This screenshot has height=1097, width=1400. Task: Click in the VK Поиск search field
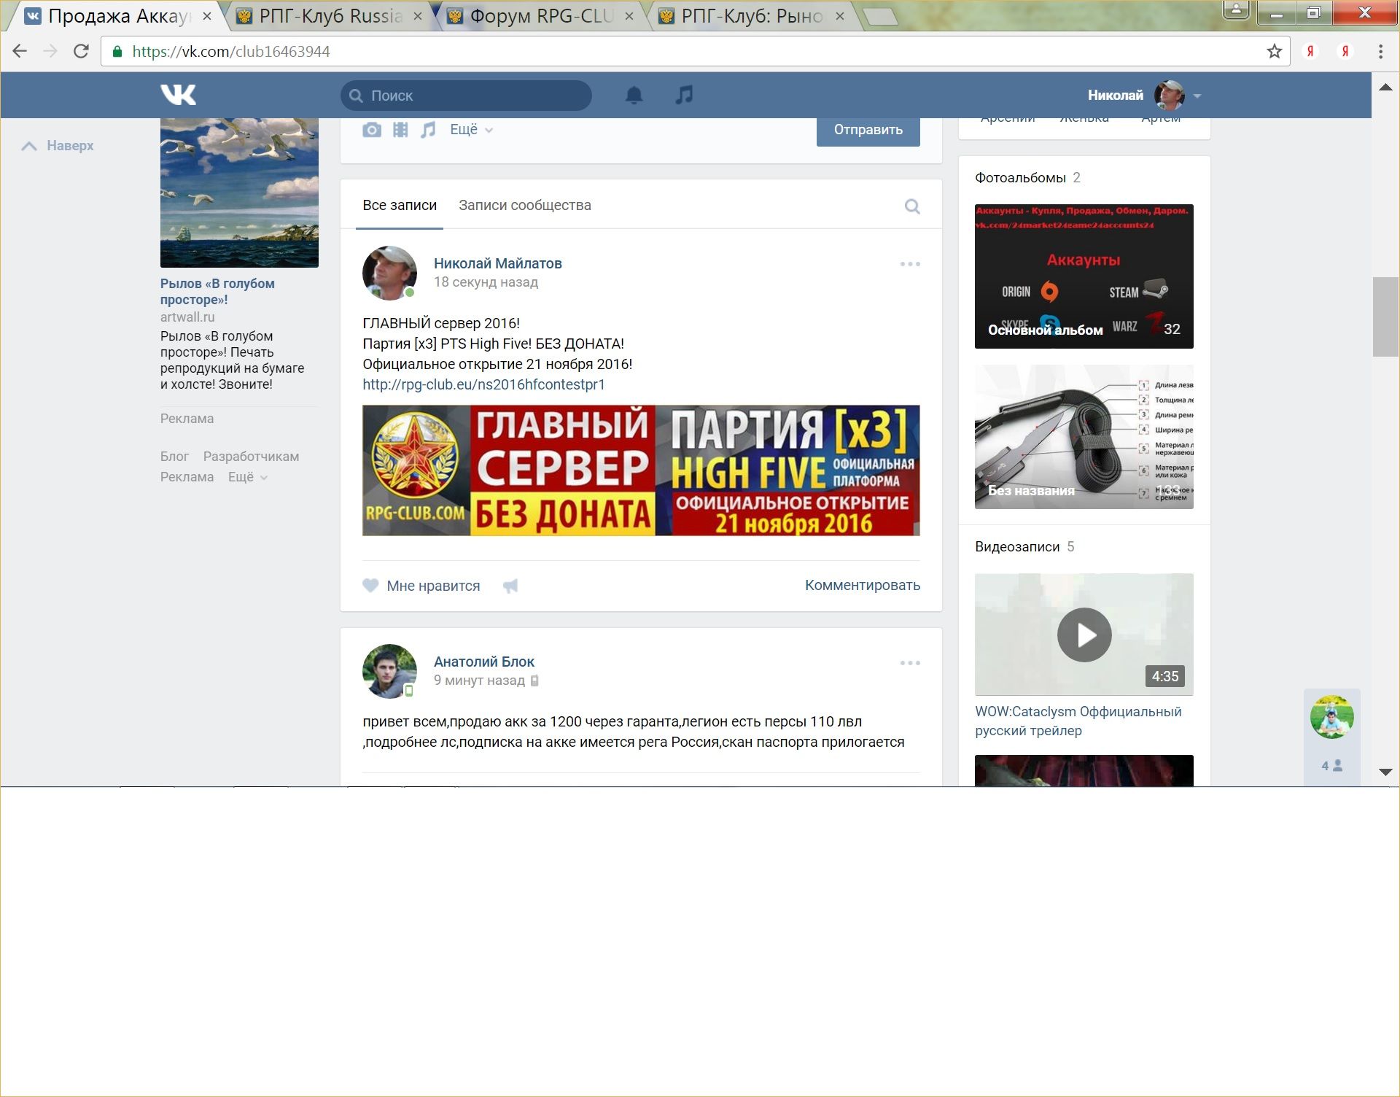466,96
